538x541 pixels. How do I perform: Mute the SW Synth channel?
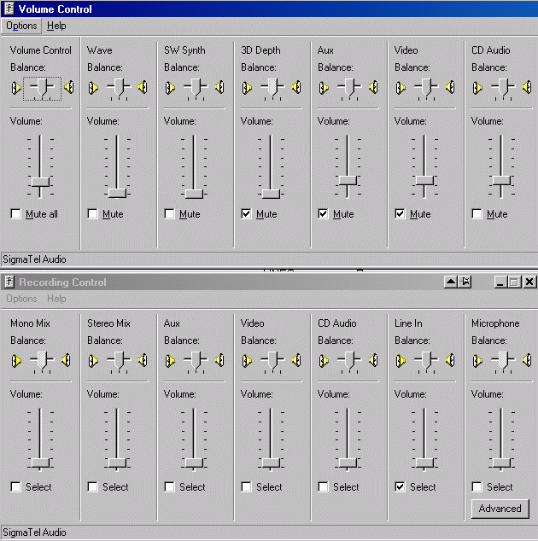point(170,214)
